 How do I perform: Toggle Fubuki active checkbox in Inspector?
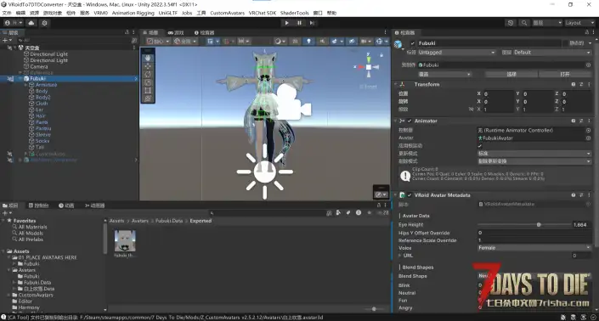click(x=413, y=43)
